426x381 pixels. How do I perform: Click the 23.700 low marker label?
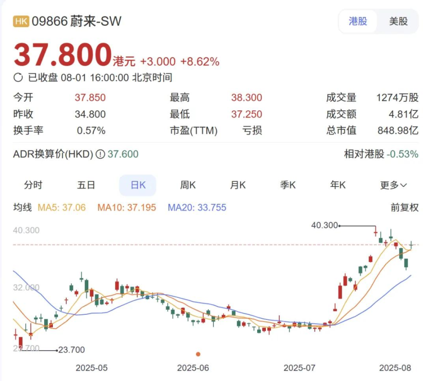point(72,350)
